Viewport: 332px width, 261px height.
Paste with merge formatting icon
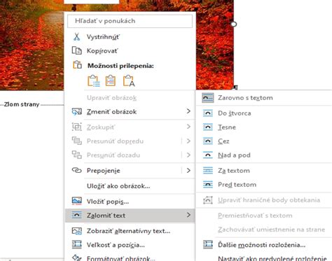pos(111,80)
